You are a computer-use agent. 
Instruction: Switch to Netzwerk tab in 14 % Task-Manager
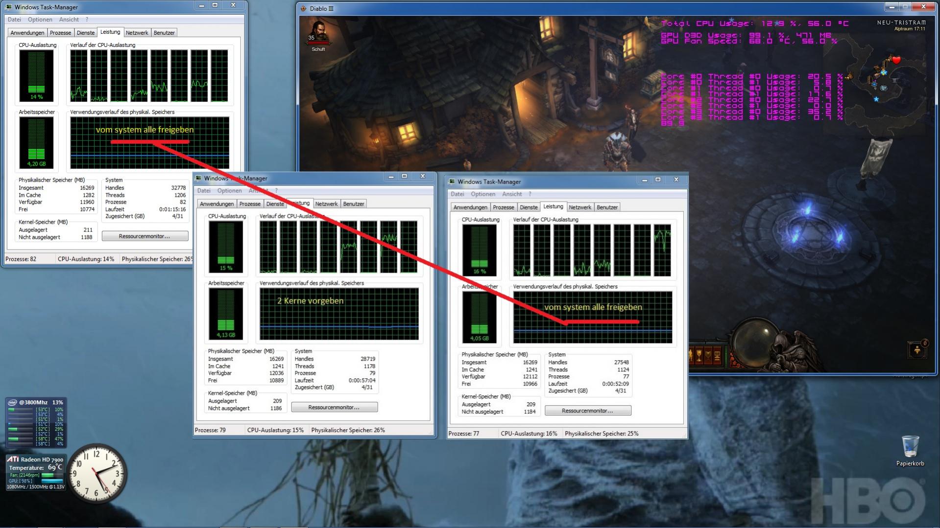pyautogui.click(x=137, y=33)
